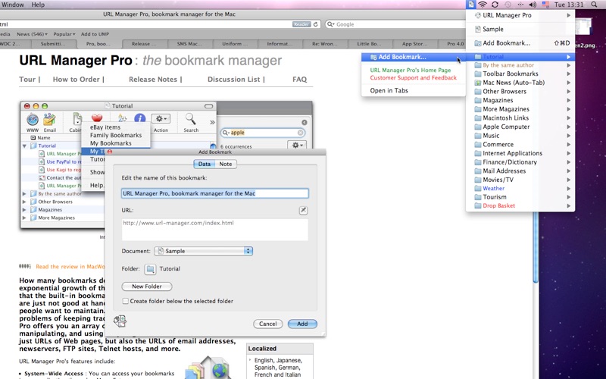Click the New Folder button

point(147,287)
